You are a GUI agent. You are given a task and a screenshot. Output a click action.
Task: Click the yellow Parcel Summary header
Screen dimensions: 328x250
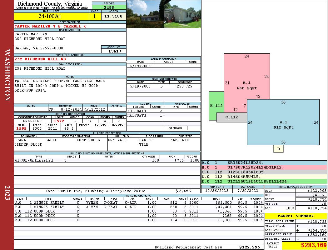tap(296, 216)
